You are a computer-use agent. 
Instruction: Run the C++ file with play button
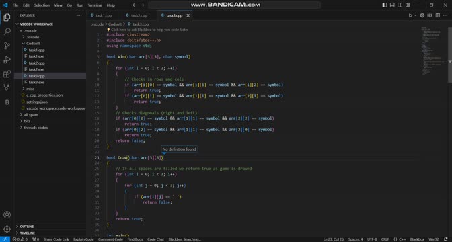pos(410,15)
